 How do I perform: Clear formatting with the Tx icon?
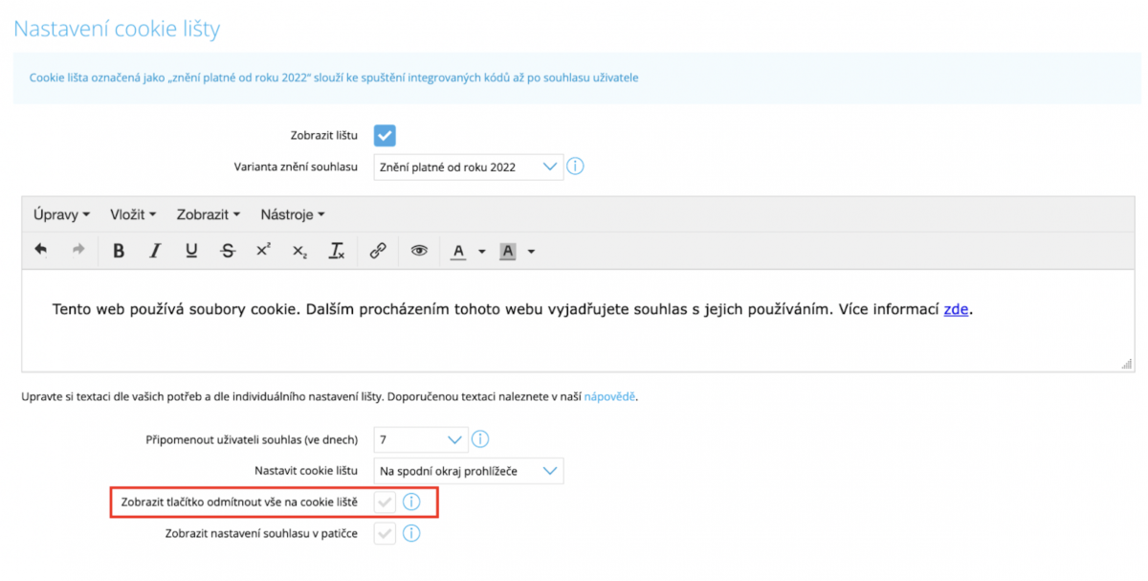pyautogui.click(x=336, y=251)
